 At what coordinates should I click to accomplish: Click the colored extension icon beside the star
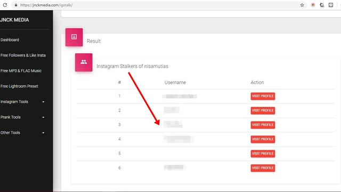pos(313,5)
